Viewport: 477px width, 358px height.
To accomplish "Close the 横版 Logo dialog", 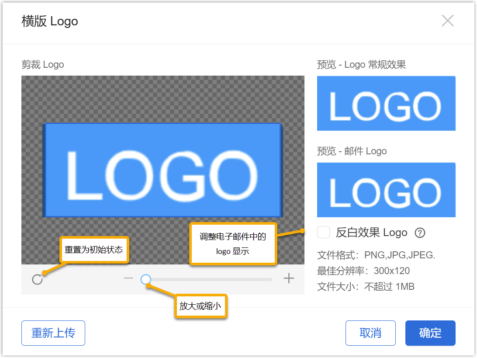I will point(448,21).
